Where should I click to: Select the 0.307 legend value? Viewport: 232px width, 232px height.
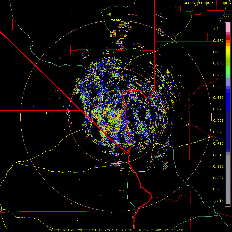(x=218, y=178)
